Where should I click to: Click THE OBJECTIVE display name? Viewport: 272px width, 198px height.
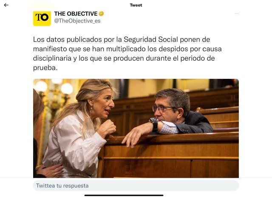click(x=76, y=14)
